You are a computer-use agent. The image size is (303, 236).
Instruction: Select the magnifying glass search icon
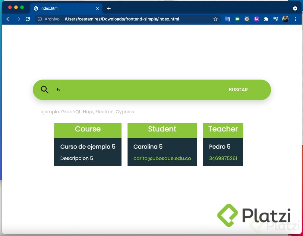[x=45, y=90]
